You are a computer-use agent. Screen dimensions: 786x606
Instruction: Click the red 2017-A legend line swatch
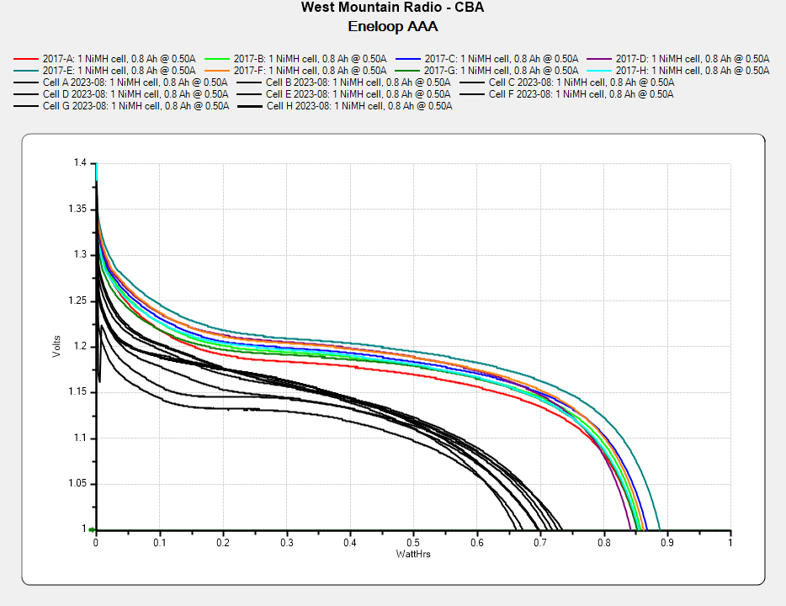tap(27, 59)
